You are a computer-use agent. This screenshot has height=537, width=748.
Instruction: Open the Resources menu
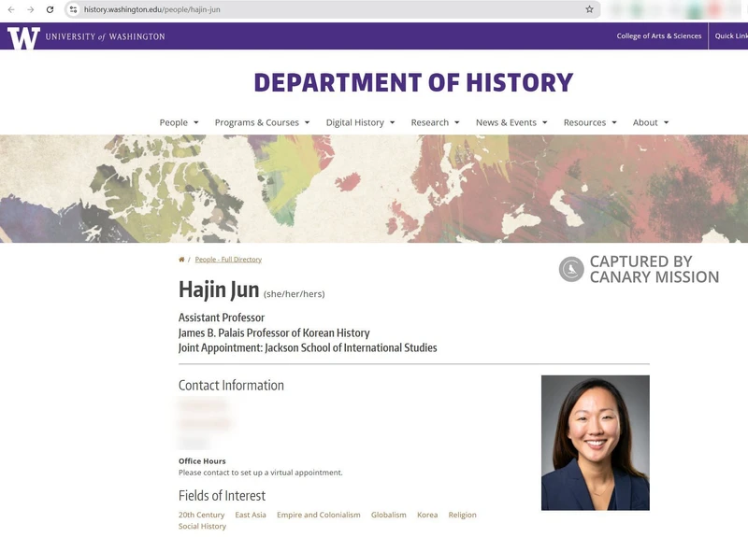click(590, 122)
